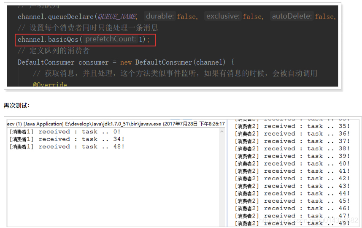Click the 消费者2 received task 36 line
The height and width of the screenshot is (228, 362).
(292, 133)
